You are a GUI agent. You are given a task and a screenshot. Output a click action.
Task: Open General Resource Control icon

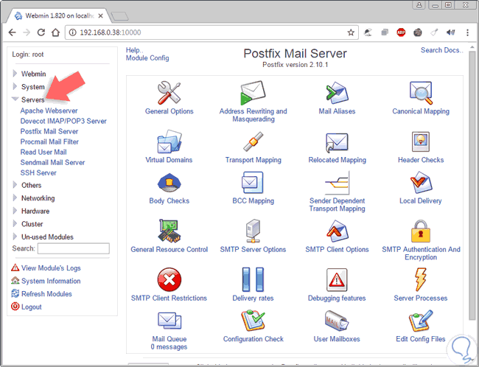tap(169, 231)
